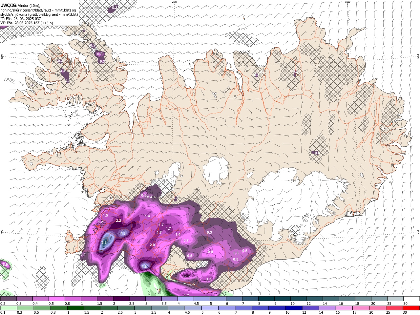Click the 2.5 label on the purple scale
This screenshot has width=420, height=315.
[x=132, y=304]
